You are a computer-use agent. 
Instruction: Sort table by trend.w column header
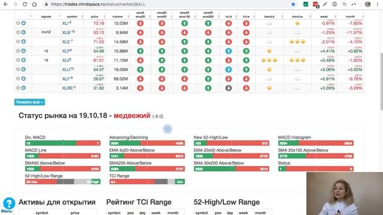click(297, 17)
